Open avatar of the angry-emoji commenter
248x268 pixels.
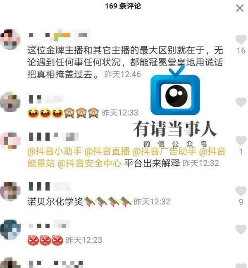click(10, 229)
